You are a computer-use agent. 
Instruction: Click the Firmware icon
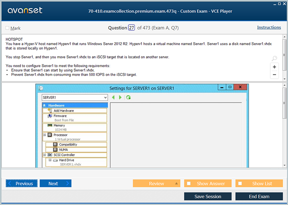(50, 116)
